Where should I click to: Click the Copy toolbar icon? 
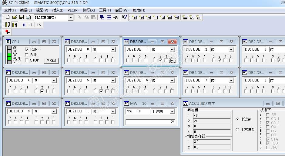(86, 17)
